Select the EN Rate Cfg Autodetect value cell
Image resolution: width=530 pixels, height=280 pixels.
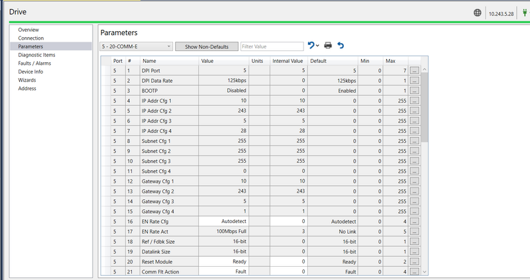click(x=225, y=221)
